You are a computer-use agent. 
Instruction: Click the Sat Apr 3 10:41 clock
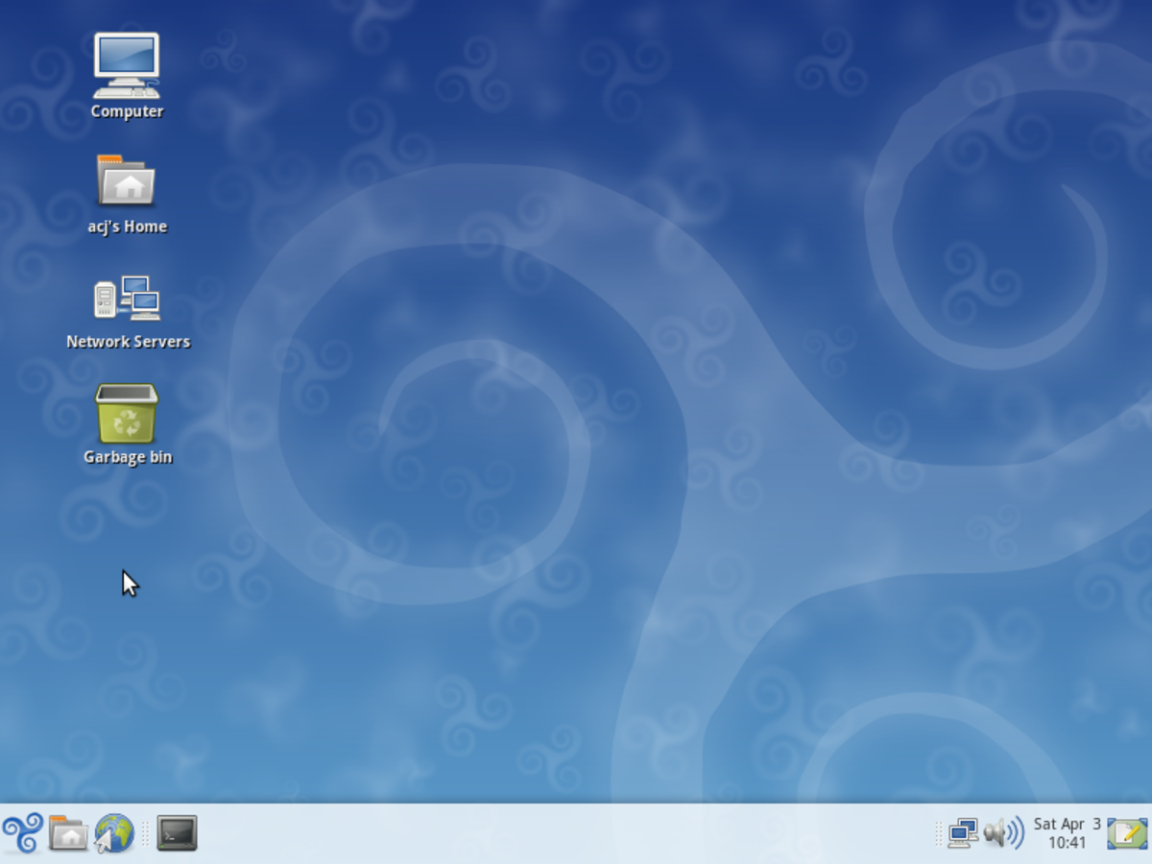[x=1067, y=833]
